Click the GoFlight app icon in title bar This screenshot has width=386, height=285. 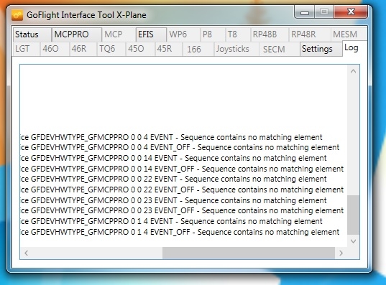[17, 15]
